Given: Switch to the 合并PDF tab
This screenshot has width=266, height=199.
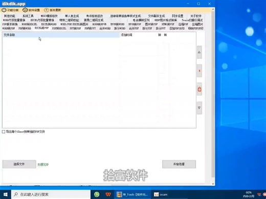Looking at the screenshot, I should pyautogui.click(x=134, y=29).
